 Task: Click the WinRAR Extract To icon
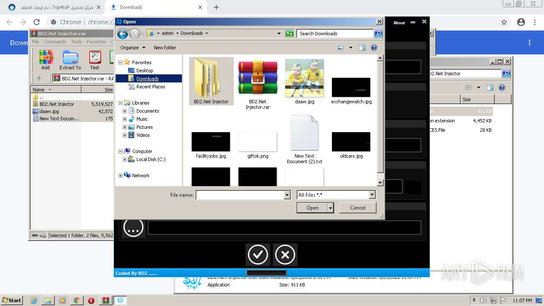(x=70, y=60)
